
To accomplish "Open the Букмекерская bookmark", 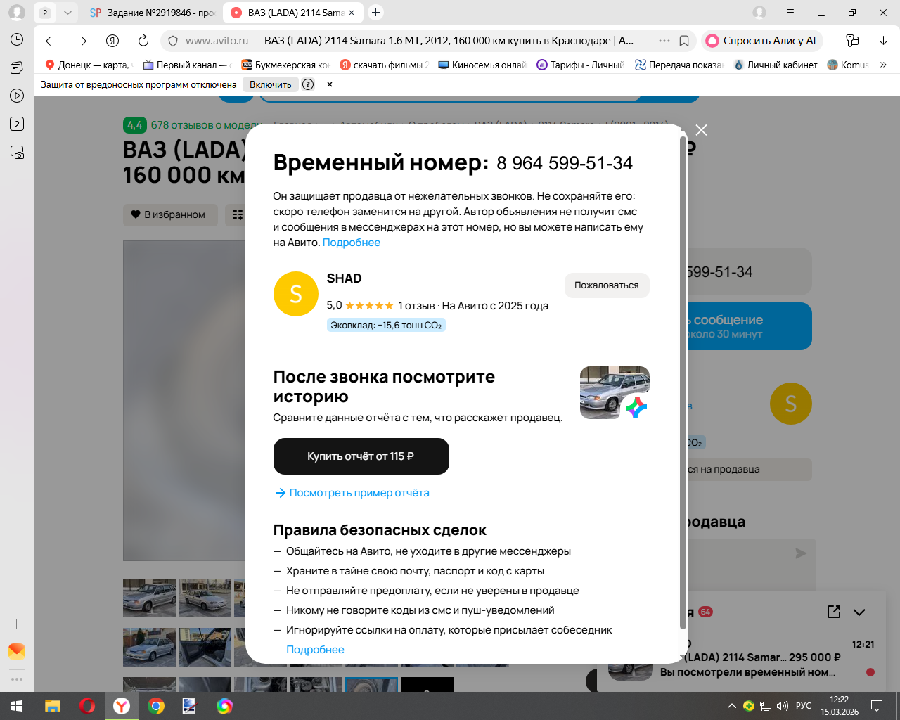I will click(285, 65).
